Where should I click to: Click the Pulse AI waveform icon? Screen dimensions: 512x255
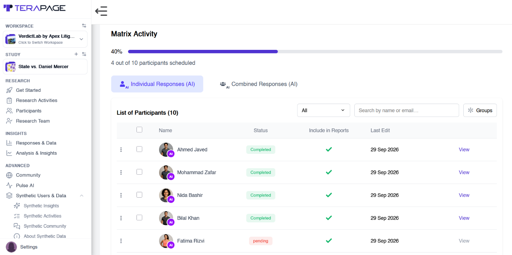[x=9, y=185]
